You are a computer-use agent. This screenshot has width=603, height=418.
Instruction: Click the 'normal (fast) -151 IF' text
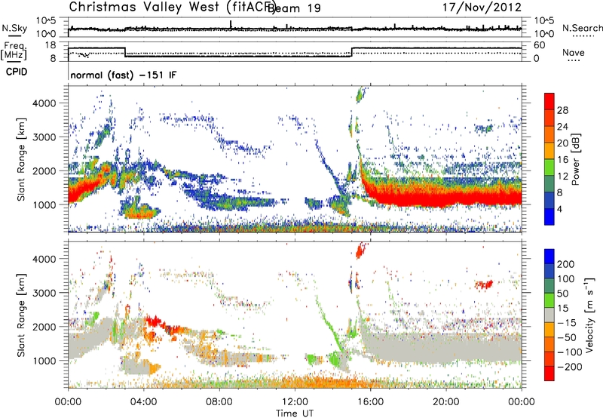124,75
